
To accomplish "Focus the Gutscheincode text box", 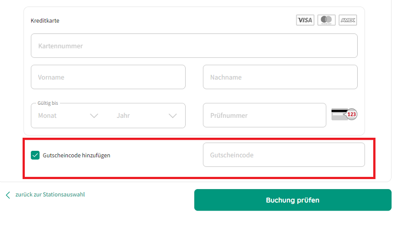I will pos(284,155).
